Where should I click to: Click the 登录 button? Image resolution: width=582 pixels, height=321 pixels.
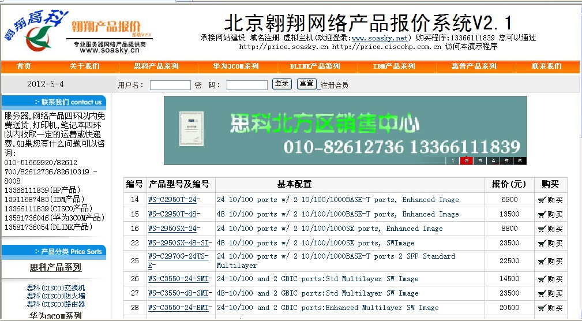pos(282,84)
